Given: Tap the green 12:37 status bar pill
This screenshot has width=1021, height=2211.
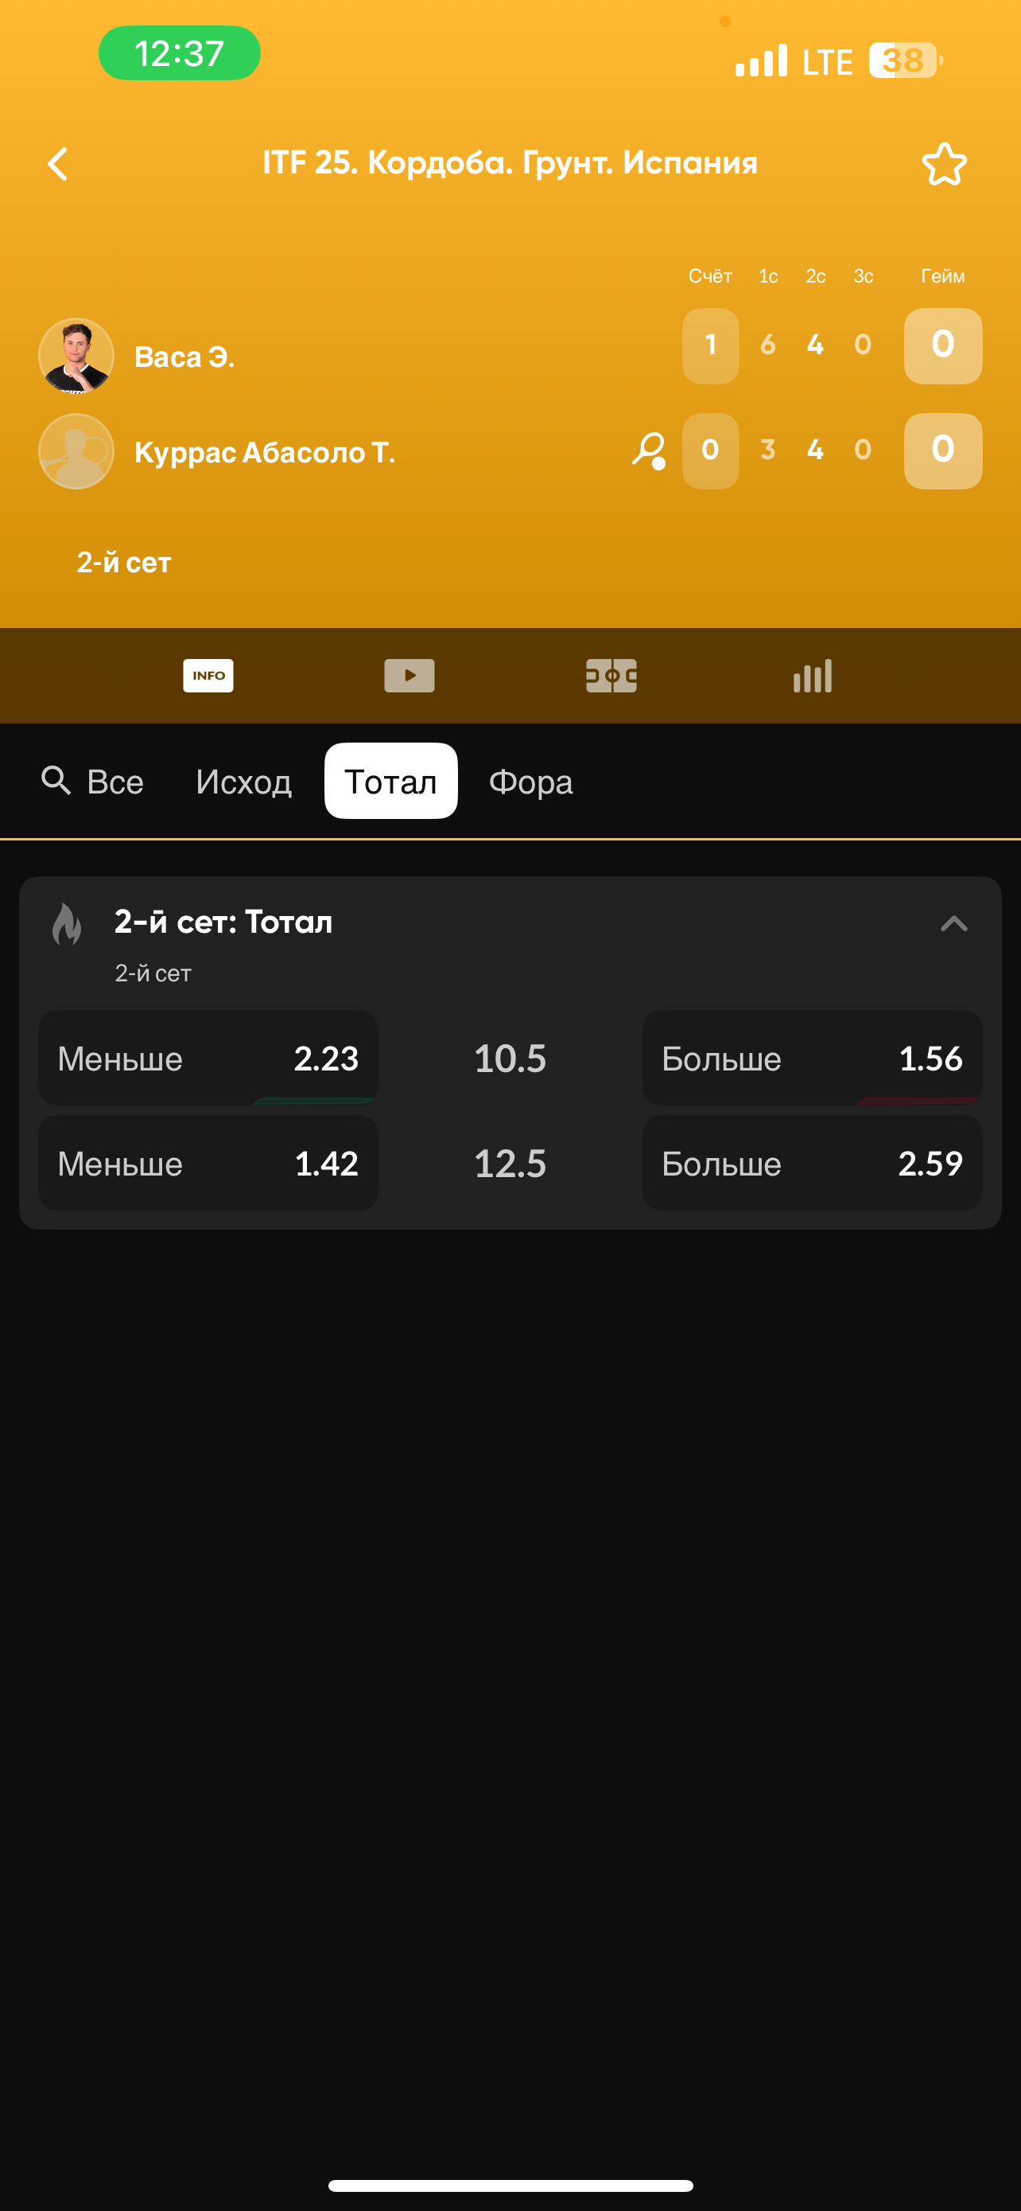Looking at the screenshot, I should click(x=179, y=53).
